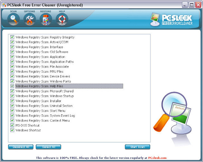The height and width of the screenshot is (162, 203).
Task: Uncheck MRU Files scan checkbox
Action: (x=12, y=71)
